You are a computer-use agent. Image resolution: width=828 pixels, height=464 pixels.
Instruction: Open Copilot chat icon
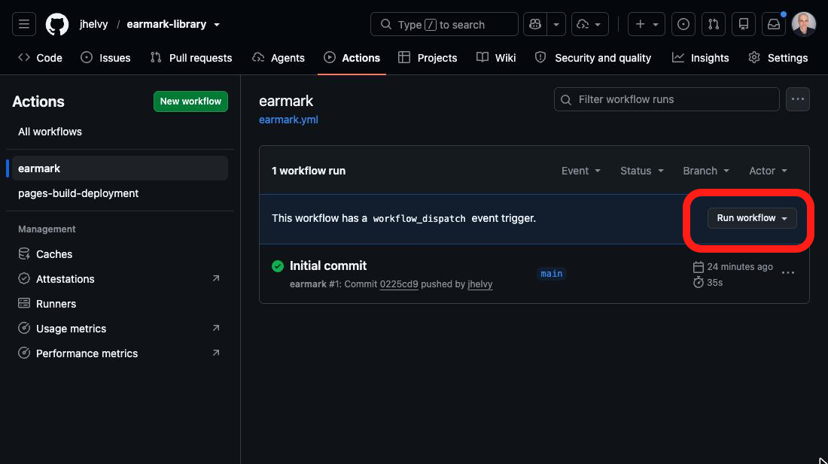pyautogui.click(x=535, y=24)
